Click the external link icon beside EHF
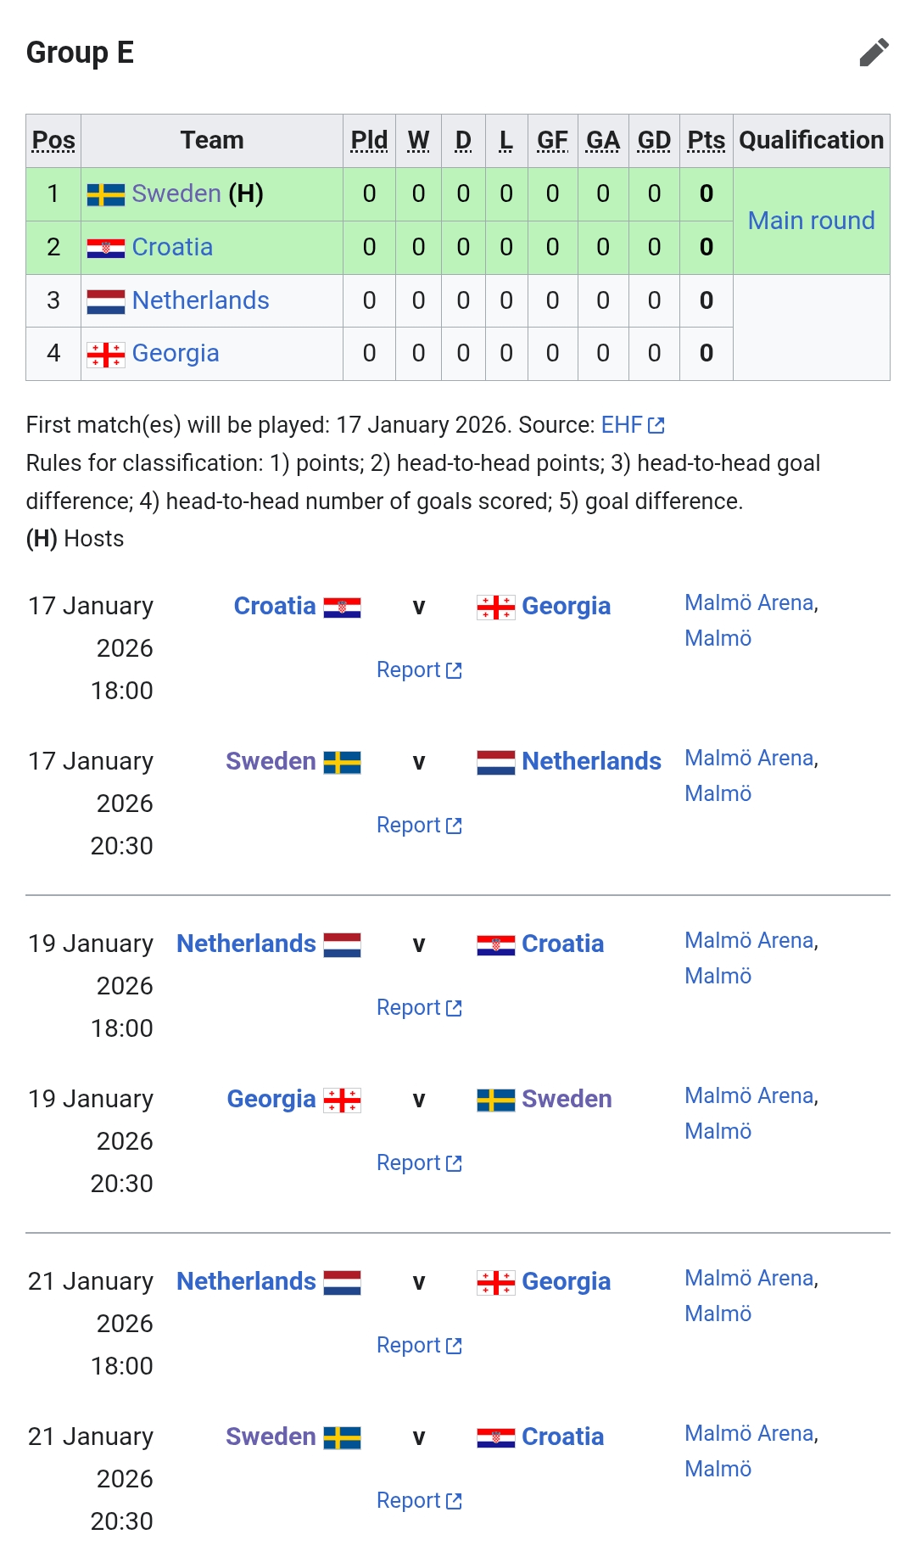Viewport: 916px width, 1557px height. coord(656,425)
